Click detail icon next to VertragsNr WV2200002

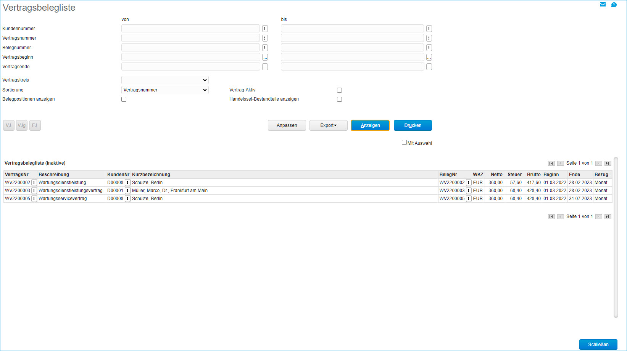pyautogui.click(x=34, y=183)
